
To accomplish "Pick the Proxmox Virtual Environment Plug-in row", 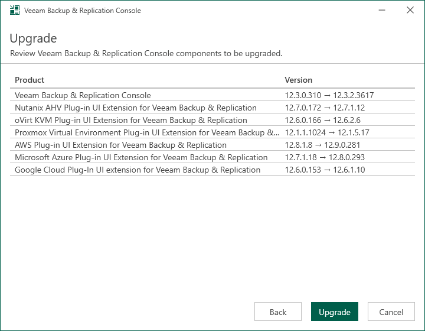I will [147, 132].
